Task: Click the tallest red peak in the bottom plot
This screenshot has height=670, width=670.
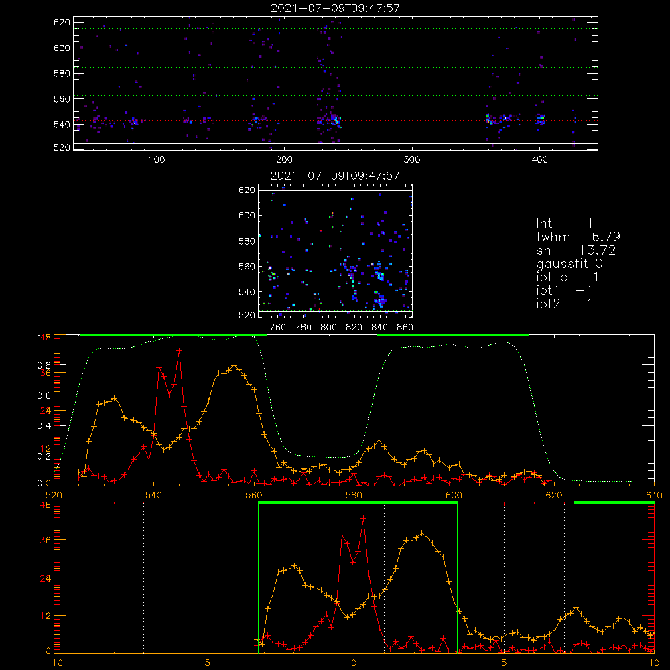Action: (x=364, y=518)
